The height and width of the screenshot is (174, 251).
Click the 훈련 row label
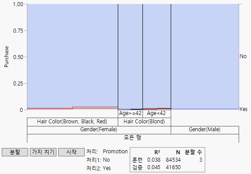[137, 160]
